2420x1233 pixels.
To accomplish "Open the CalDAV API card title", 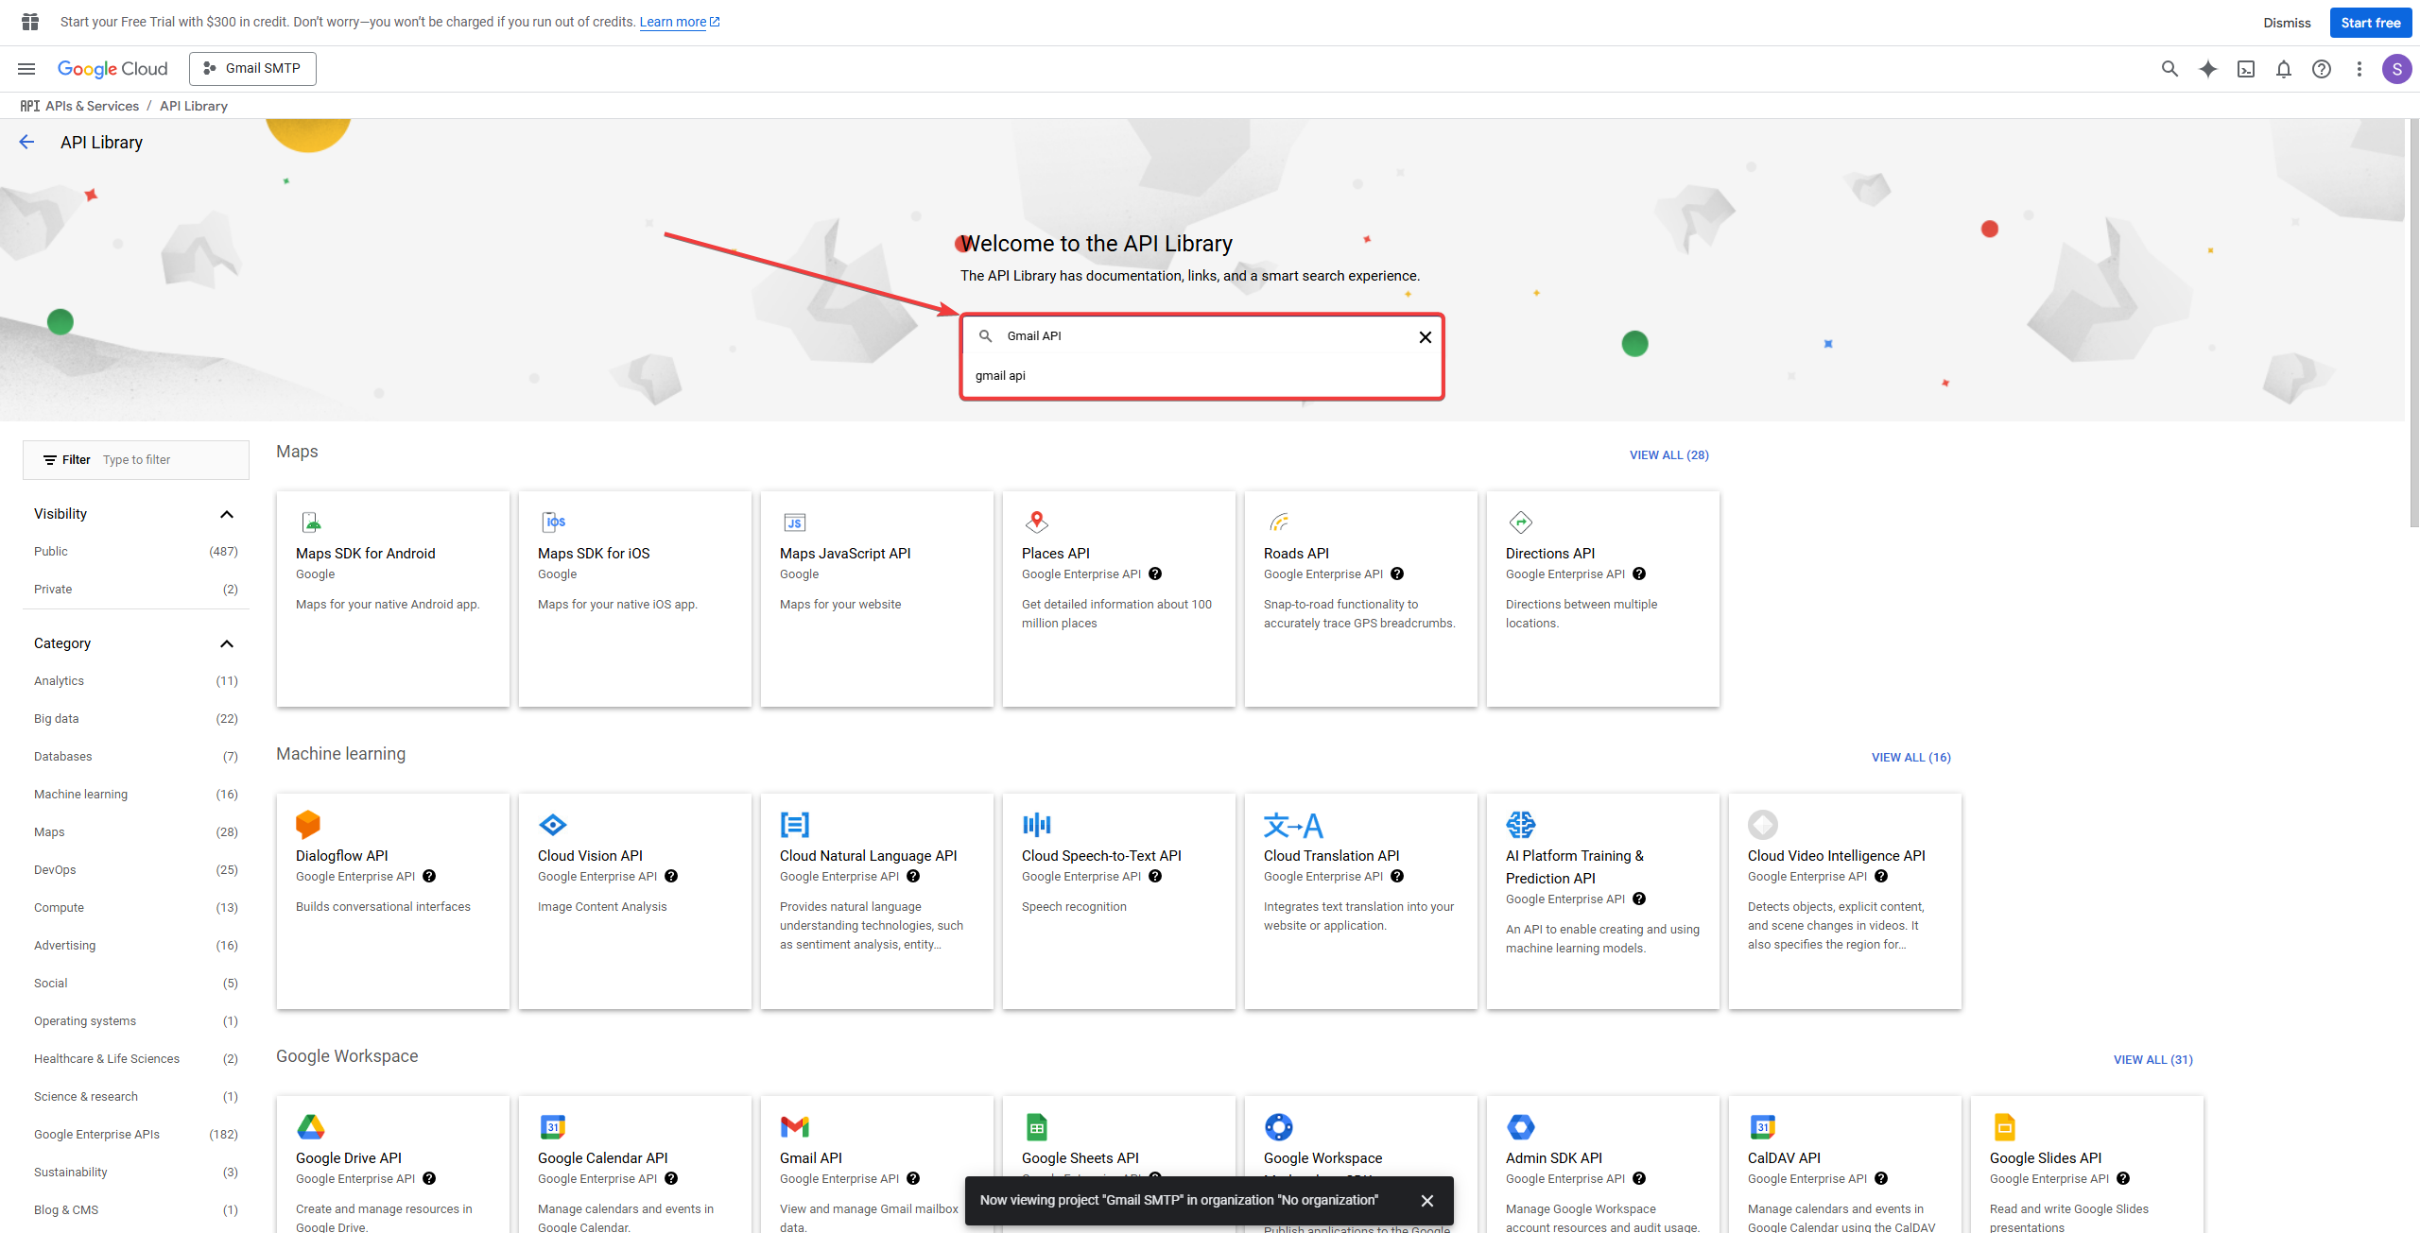I will point(1783,1158).
